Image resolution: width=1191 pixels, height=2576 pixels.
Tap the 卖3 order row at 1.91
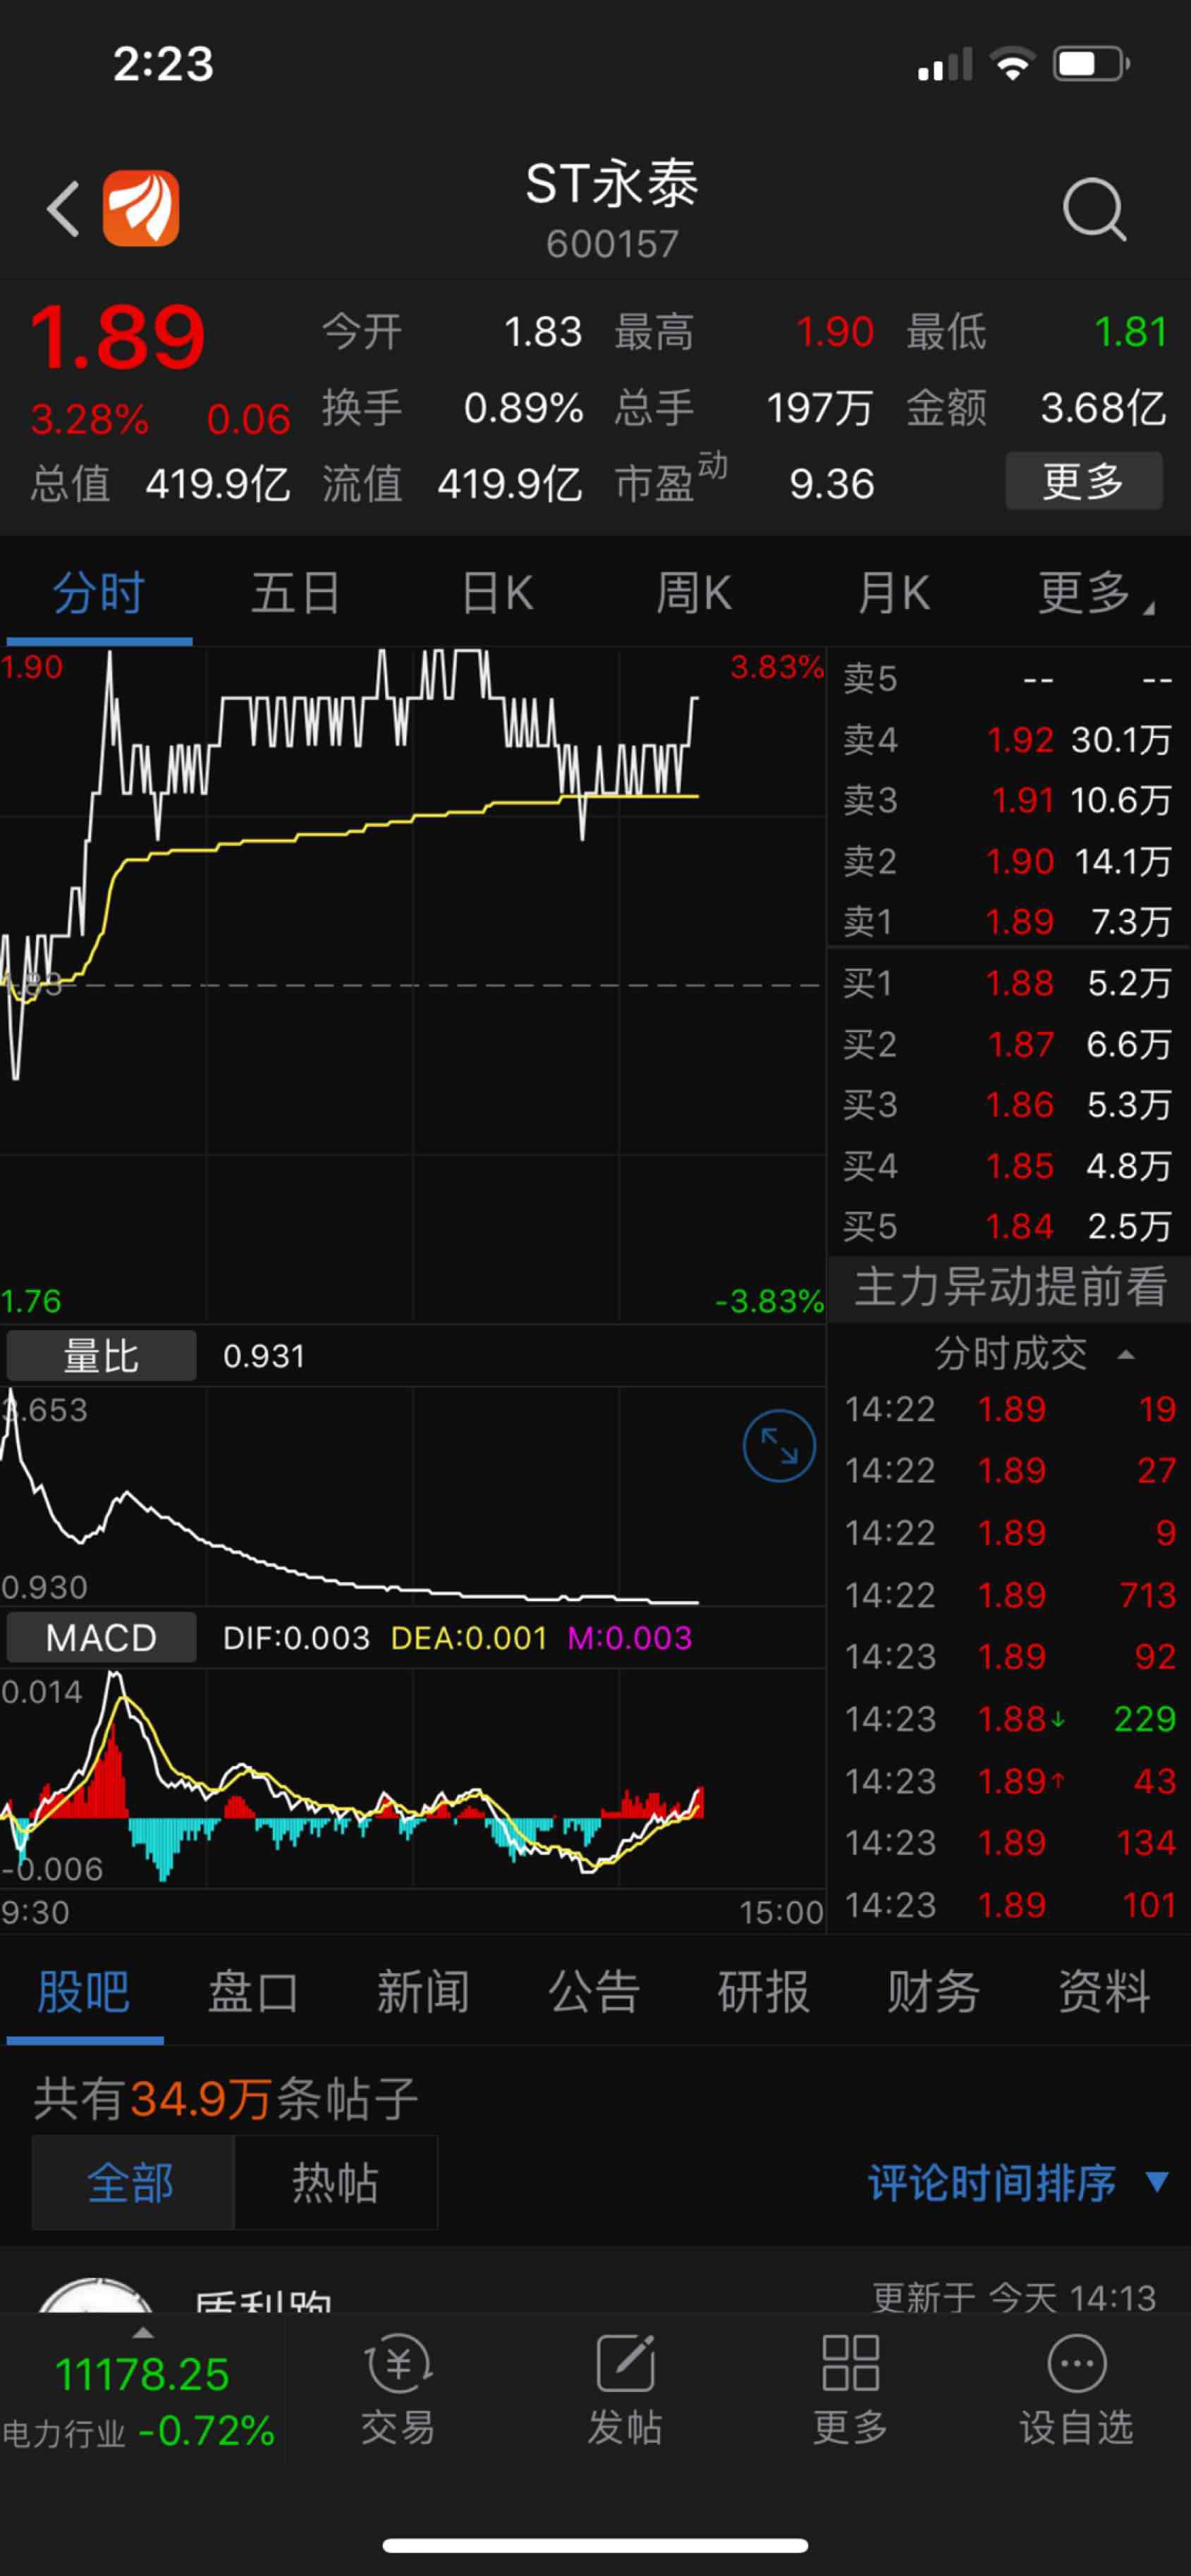(x=1008, y=800)
